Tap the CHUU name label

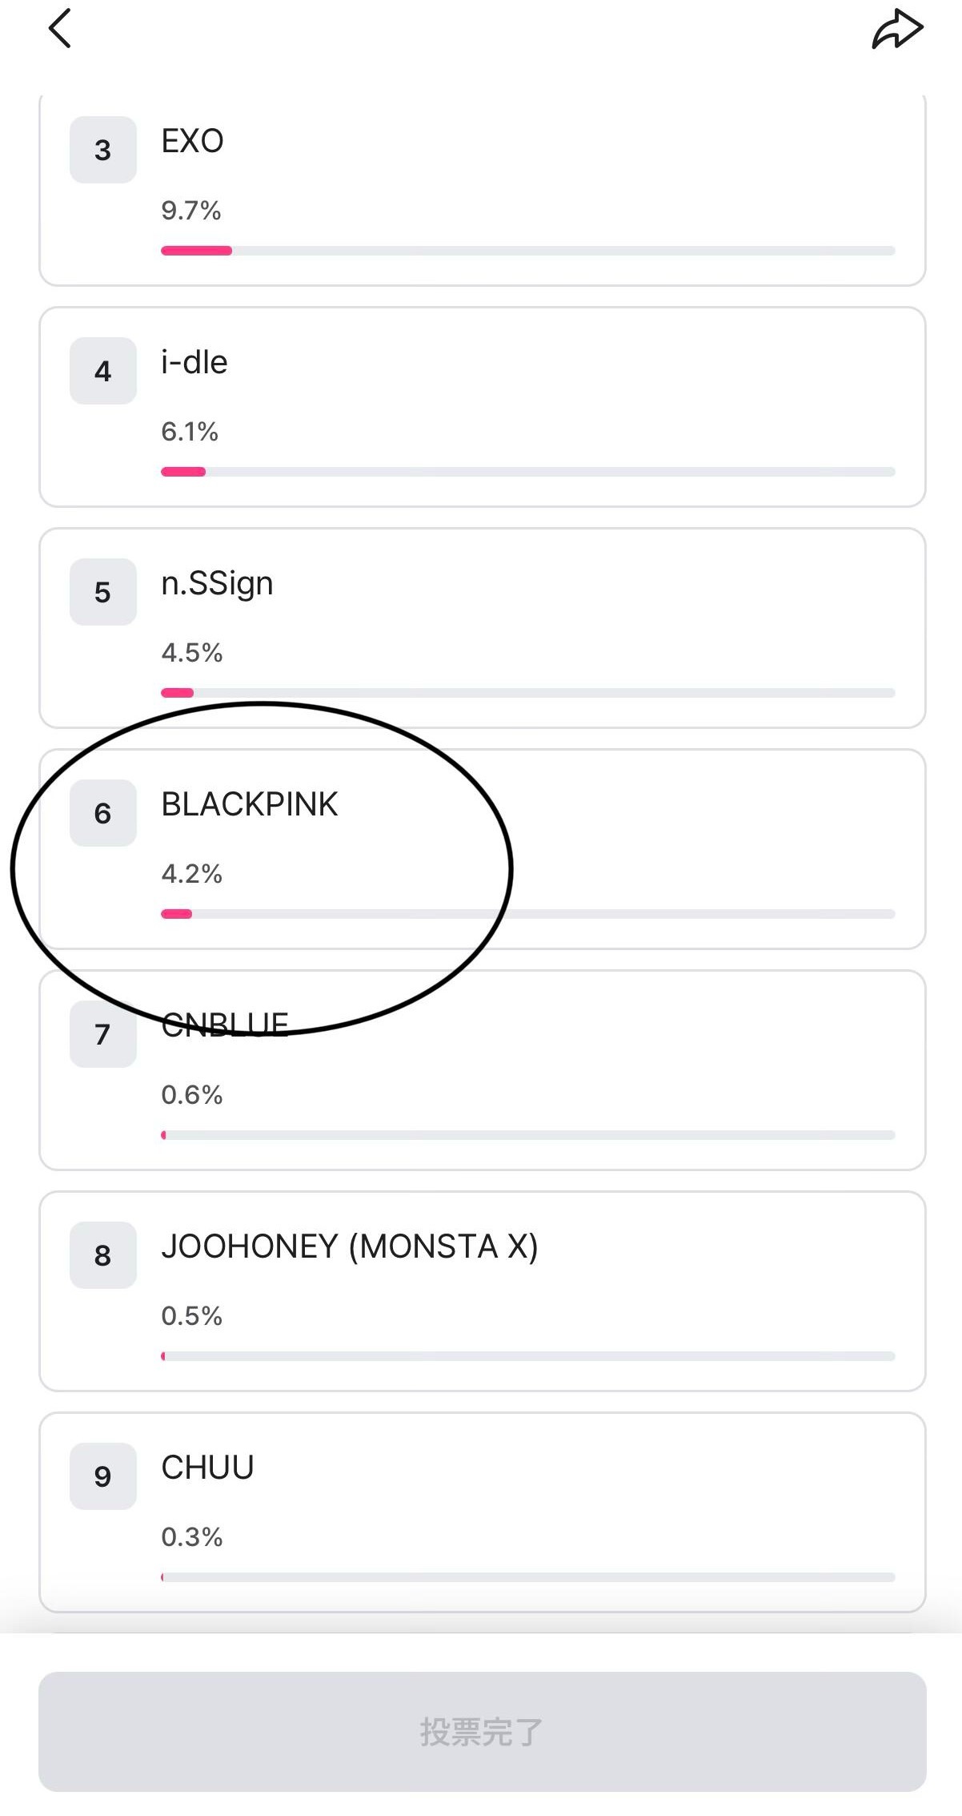[207, 1468]
